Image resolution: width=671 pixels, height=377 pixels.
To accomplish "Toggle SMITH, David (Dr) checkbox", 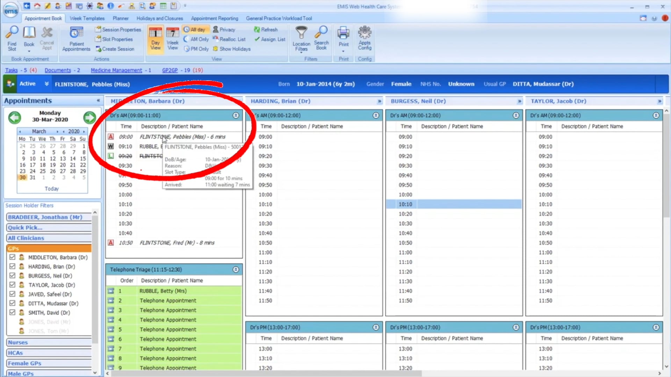I will [13, 312].
